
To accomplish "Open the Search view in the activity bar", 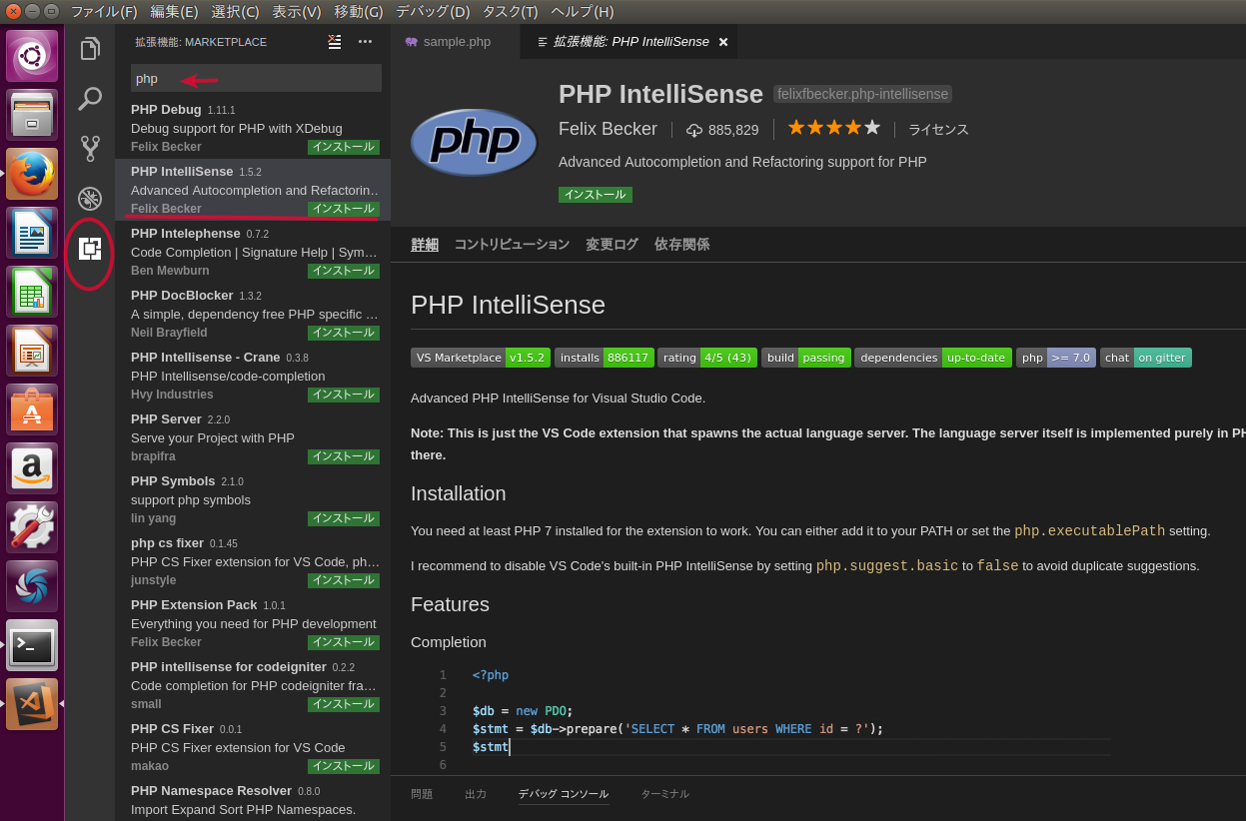I will click(90, 98).
